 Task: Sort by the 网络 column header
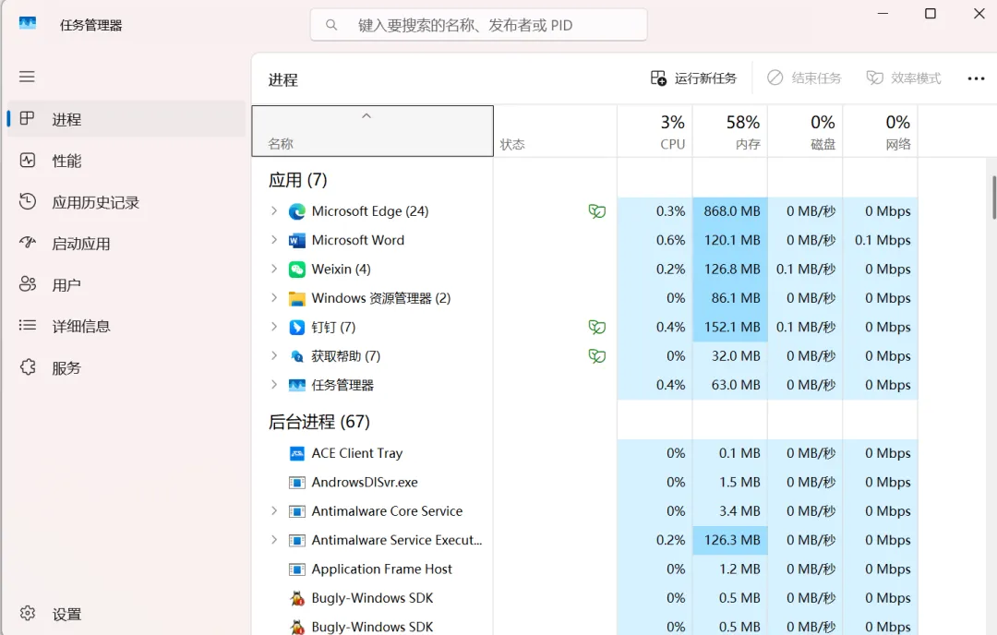click(x=880, y=132)
